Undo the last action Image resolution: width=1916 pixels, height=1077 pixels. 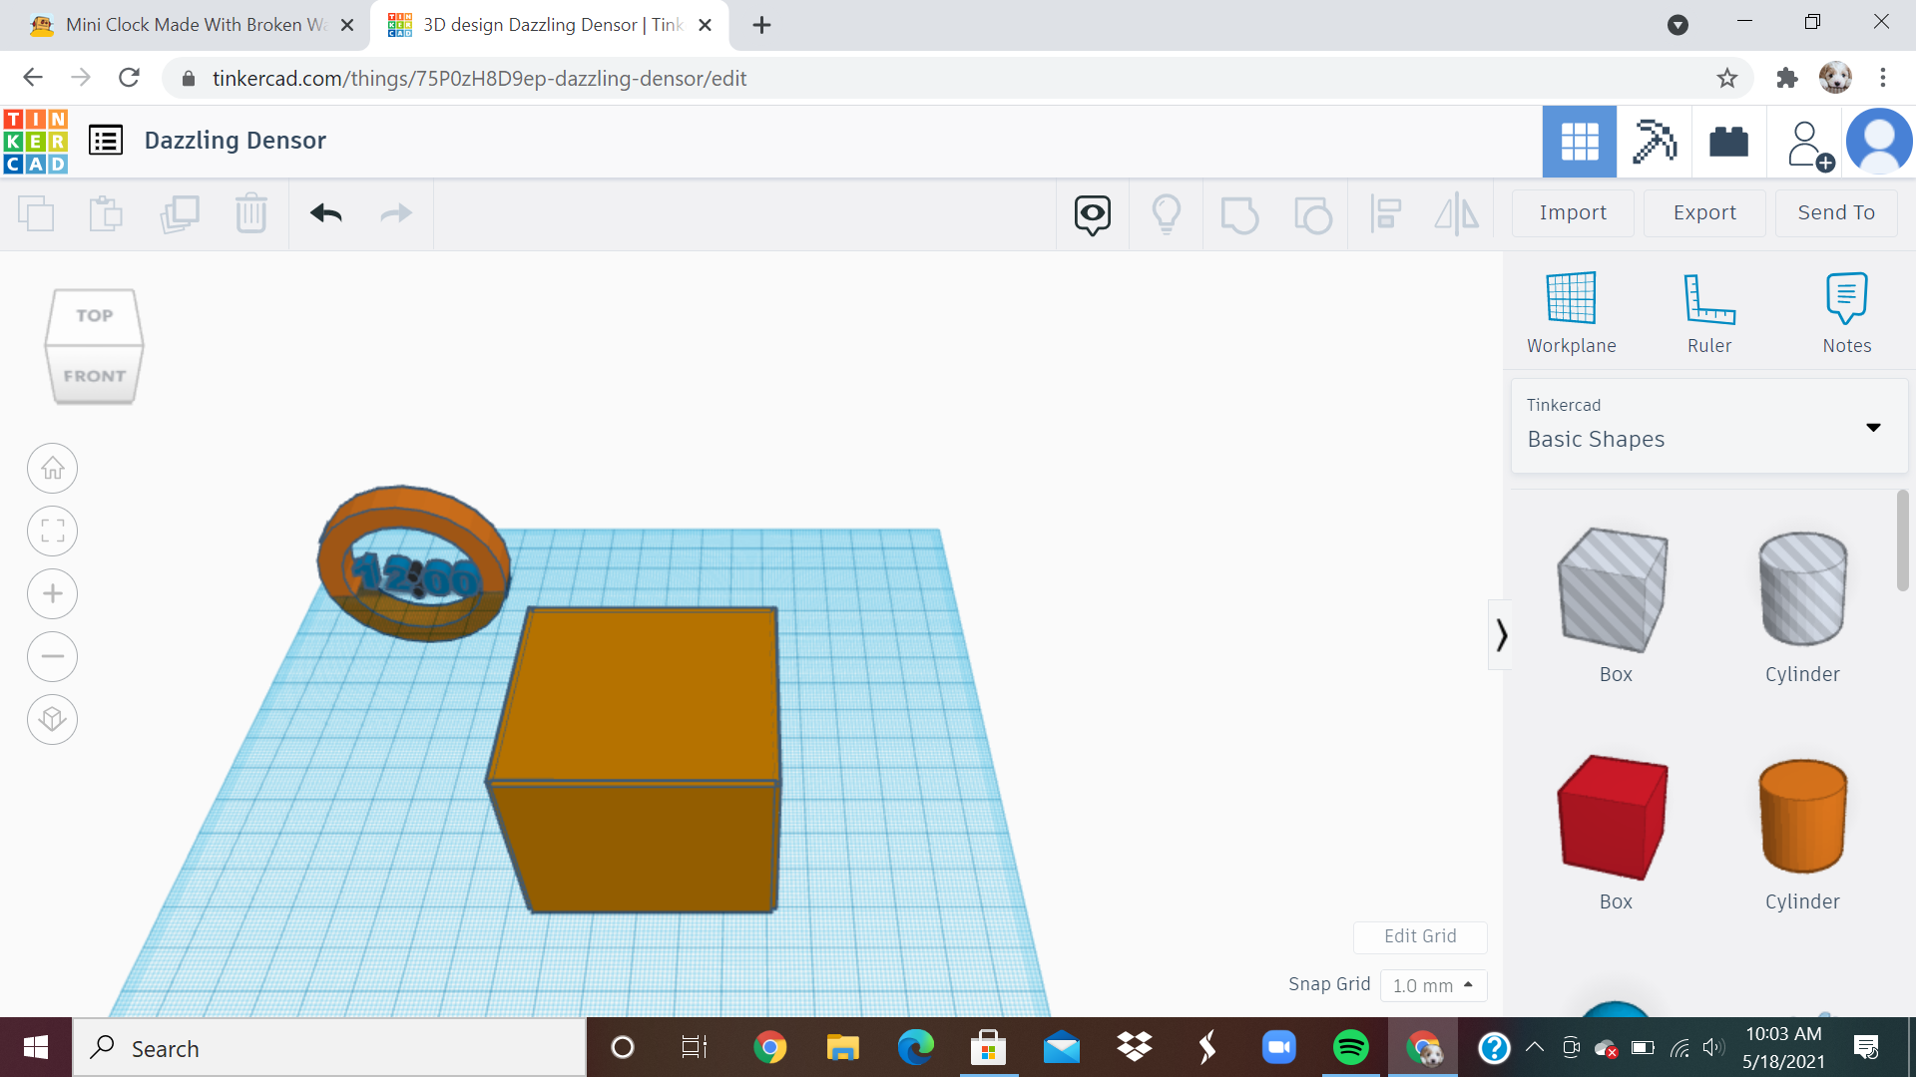click(324, 213)
